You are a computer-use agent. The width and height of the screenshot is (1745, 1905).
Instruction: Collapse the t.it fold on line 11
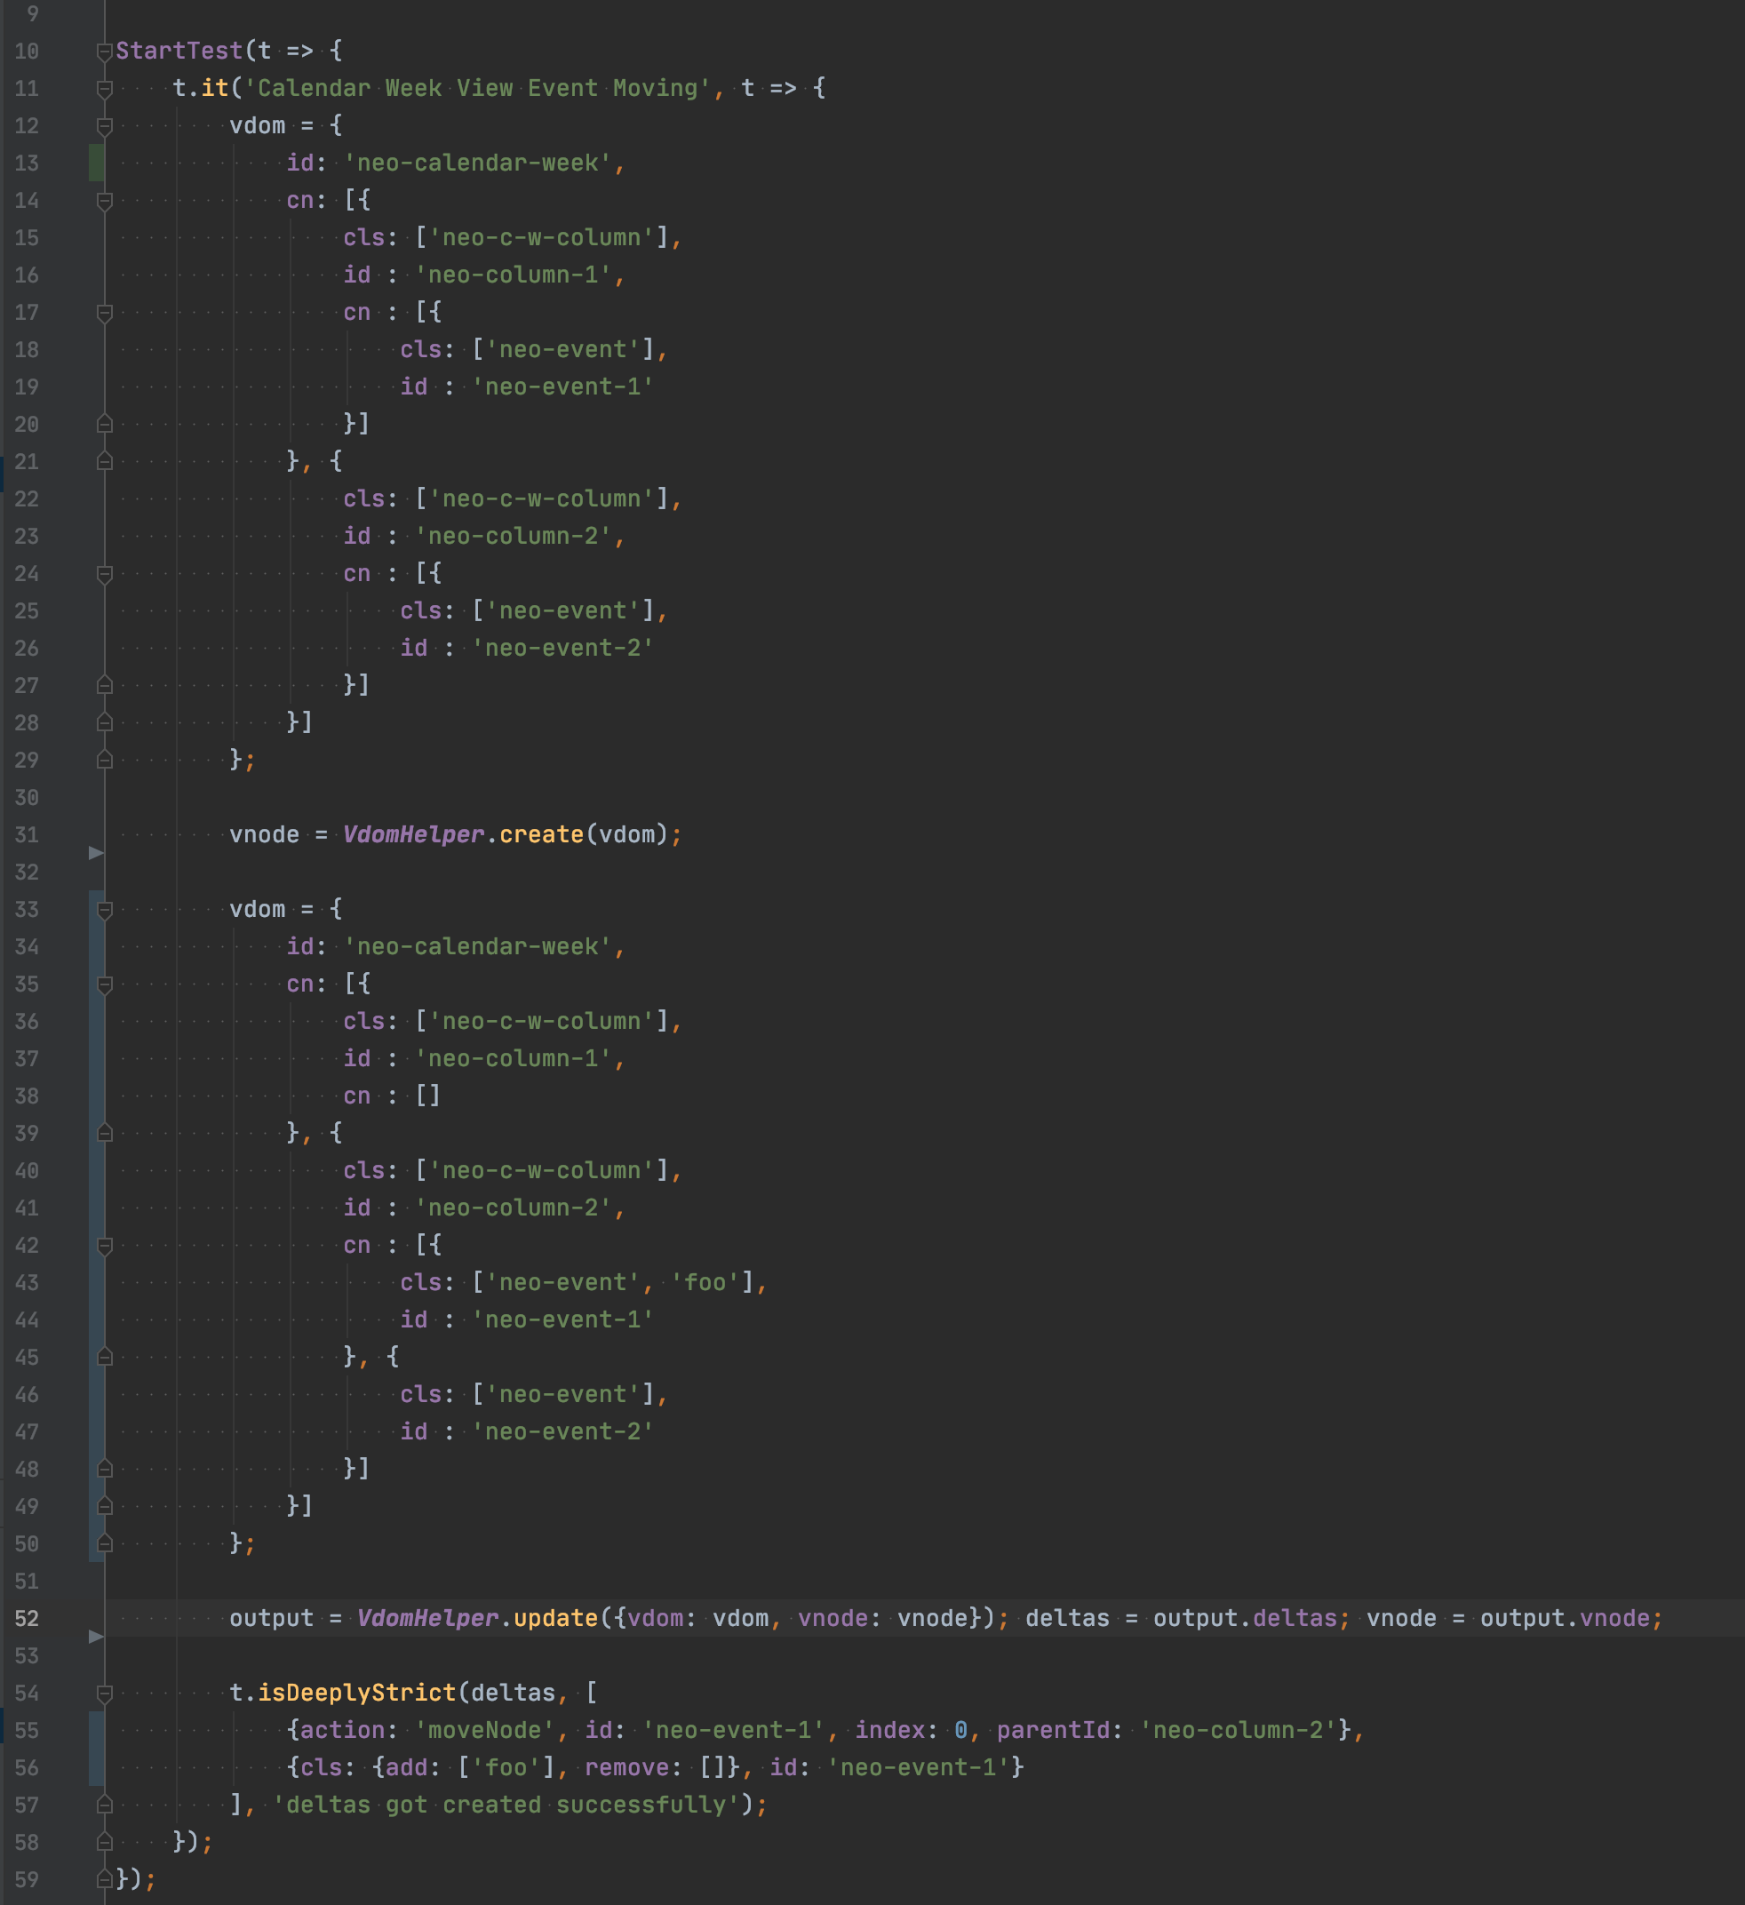105,89
